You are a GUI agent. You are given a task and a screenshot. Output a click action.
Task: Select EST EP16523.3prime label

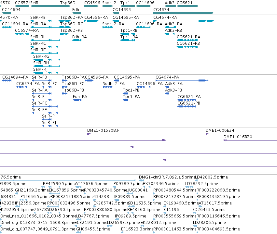coord(137,229)
